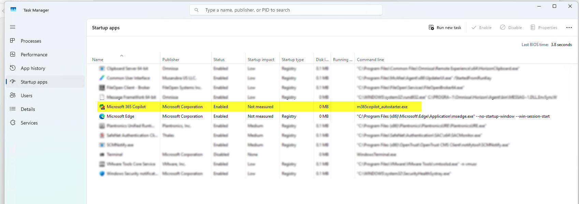The height and width of the screenshot is (204, 579).
Task: Switch to the Performance page label
Action: click(34, 55)
